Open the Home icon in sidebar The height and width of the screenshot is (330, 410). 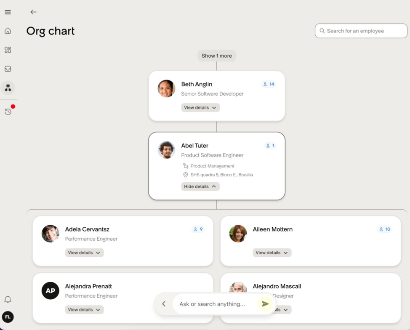pos(8,31)
